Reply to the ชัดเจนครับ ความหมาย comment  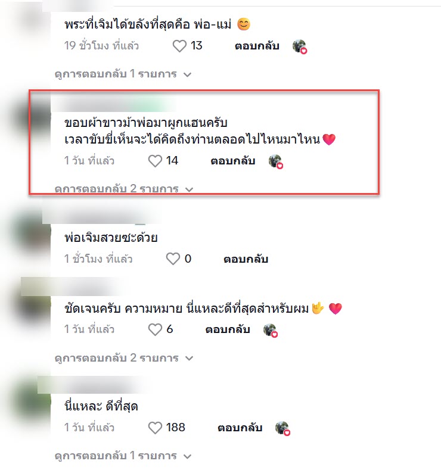tap(228, 330)
